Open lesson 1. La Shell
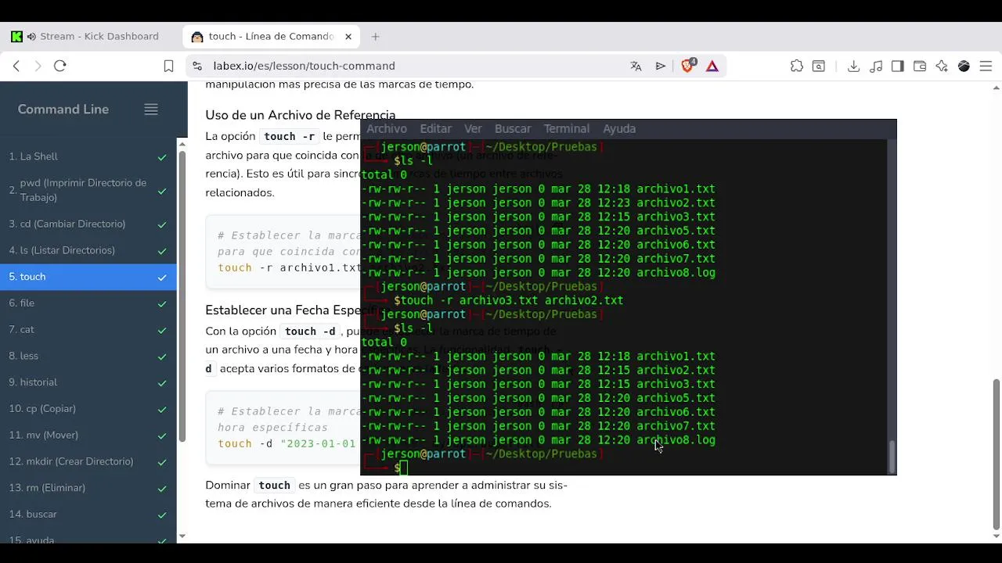1002x563 pixels. (88, 157)
